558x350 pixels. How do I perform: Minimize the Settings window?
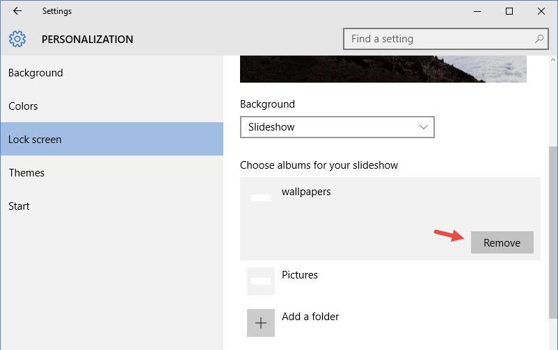pos(477,11)
